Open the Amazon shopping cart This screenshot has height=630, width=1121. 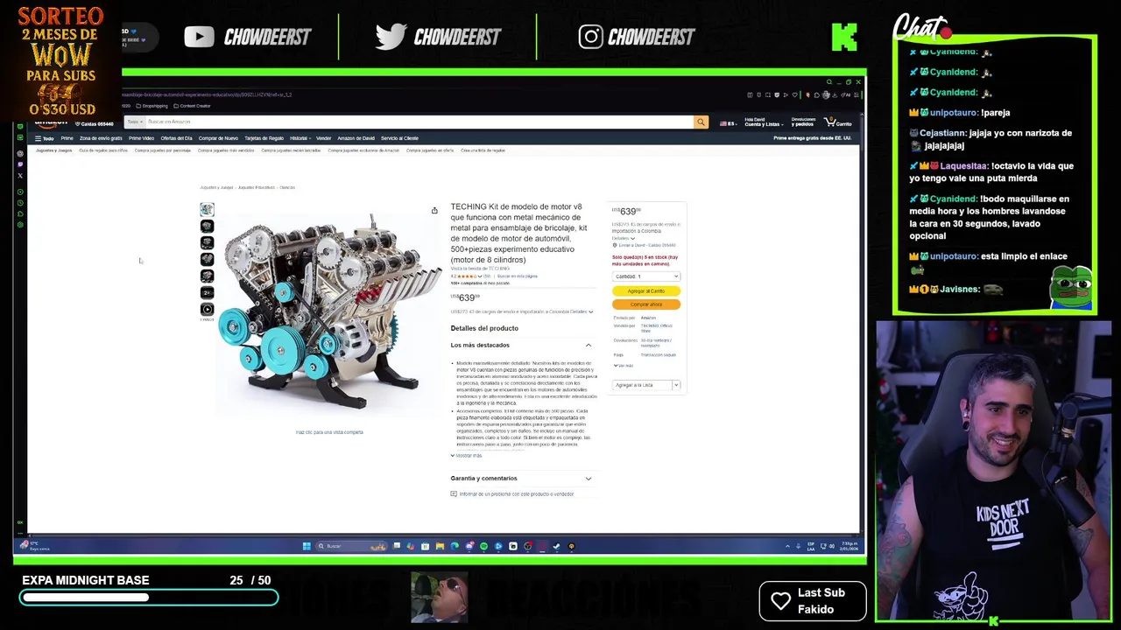[838, 122]
